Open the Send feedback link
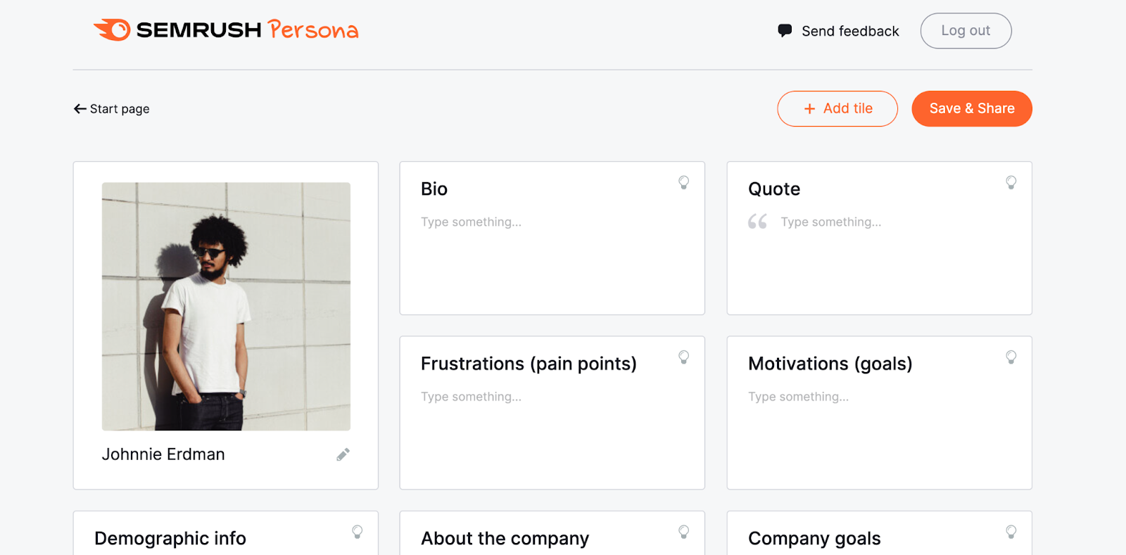The width and height of the screenshot is (1126, 555). pos(850,31)
